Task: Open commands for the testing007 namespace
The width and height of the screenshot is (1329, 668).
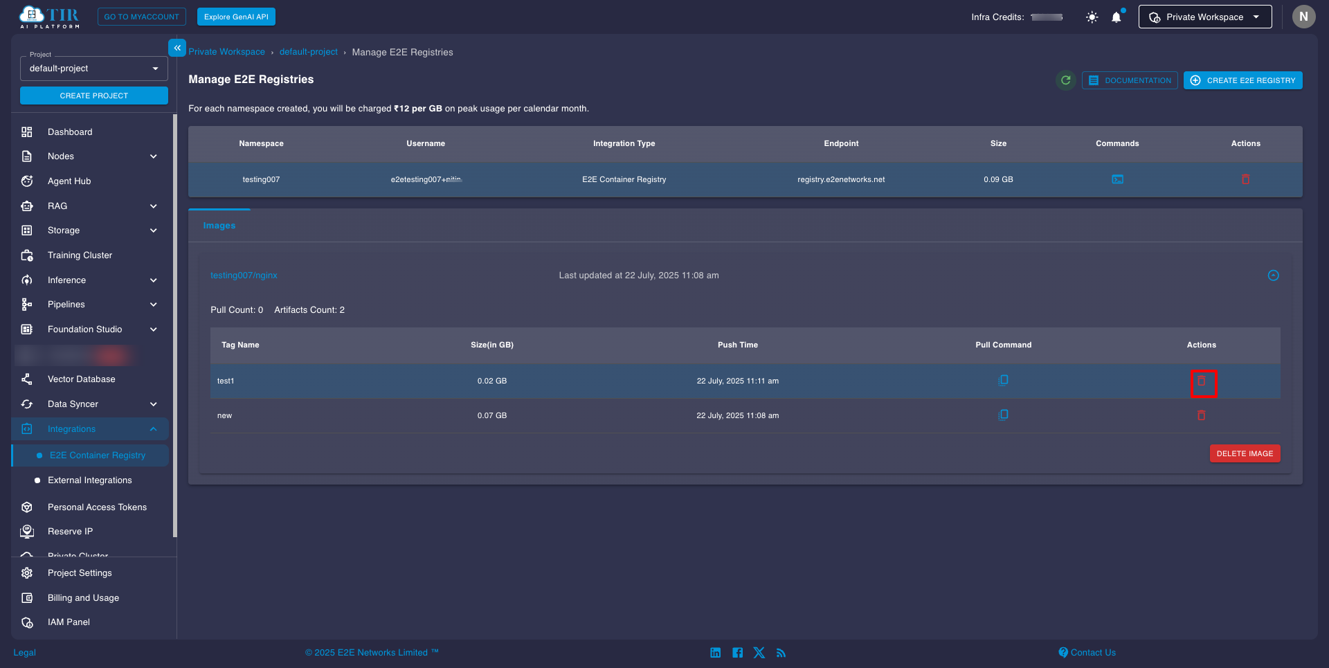Action: (x=1117, y=179)
